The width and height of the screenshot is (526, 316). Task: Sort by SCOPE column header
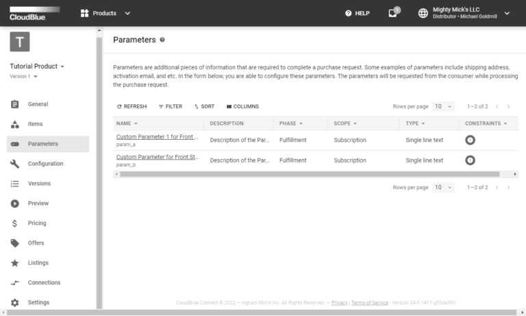[x=345, y=123]
